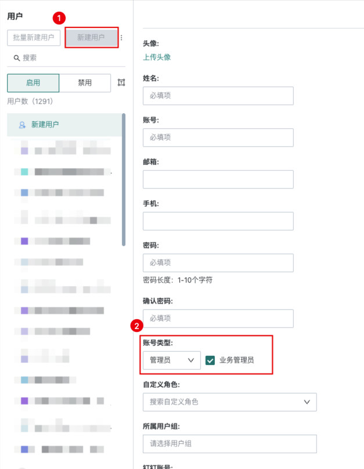Focus the 账号 input field
The height and width of the screenshot is (469, 364).
tap(218, 138)
